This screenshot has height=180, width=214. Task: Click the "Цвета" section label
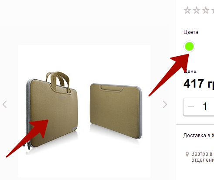(191, 32)
